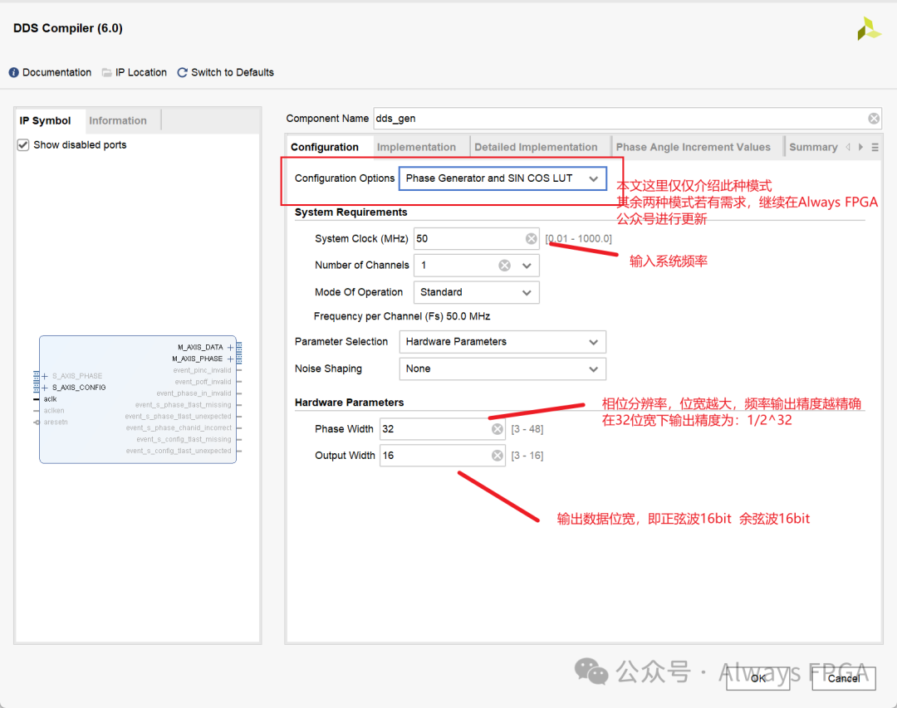Select the Configuration tab
Screen dimensions: 897x708
pyautogui.click(x=325, y=147)
